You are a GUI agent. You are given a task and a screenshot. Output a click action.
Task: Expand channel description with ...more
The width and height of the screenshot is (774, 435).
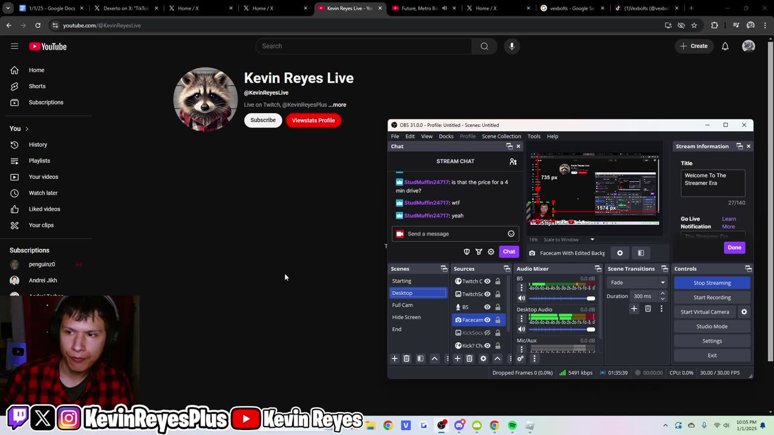tap(337, 105)
